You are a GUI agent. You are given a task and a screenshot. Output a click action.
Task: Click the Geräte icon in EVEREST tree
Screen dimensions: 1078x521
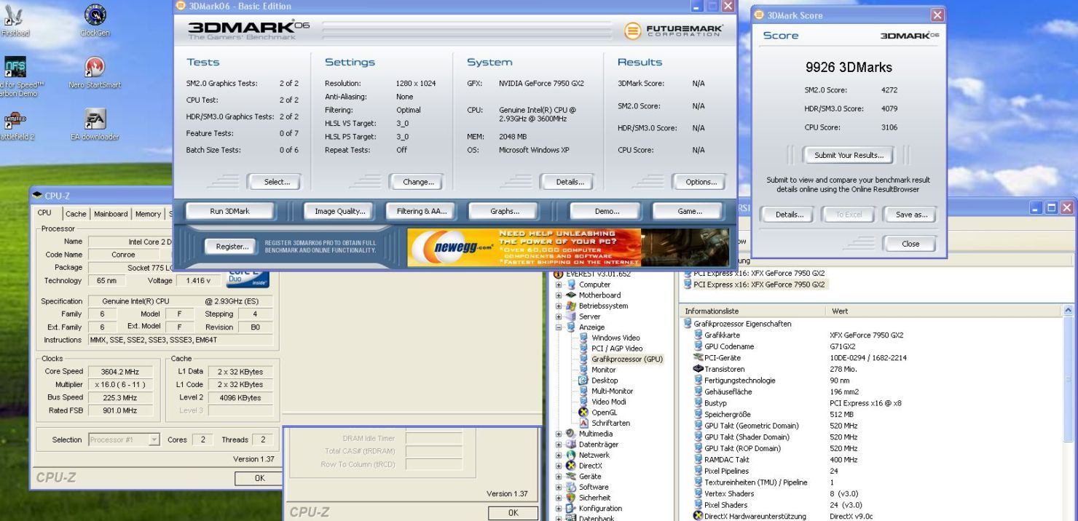click(571, 477)
